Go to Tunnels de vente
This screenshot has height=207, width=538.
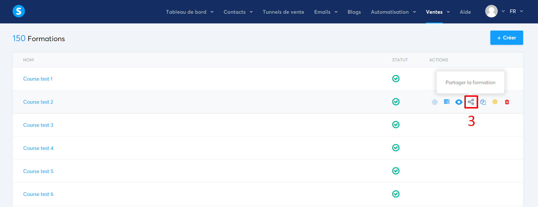coord(283,12)
